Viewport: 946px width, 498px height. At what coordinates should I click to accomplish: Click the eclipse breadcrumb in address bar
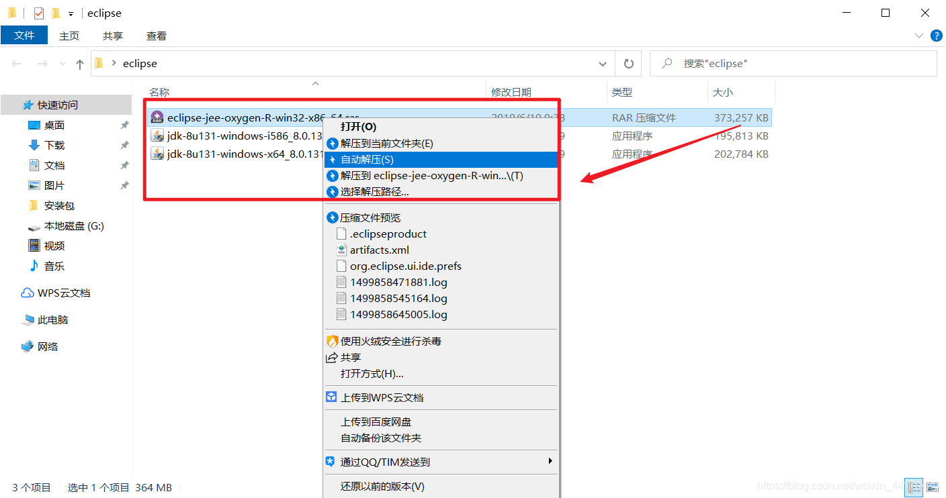[140, 64]
